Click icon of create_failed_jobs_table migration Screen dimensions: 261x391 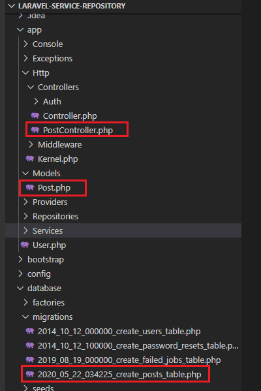click(x=30, y=360)
